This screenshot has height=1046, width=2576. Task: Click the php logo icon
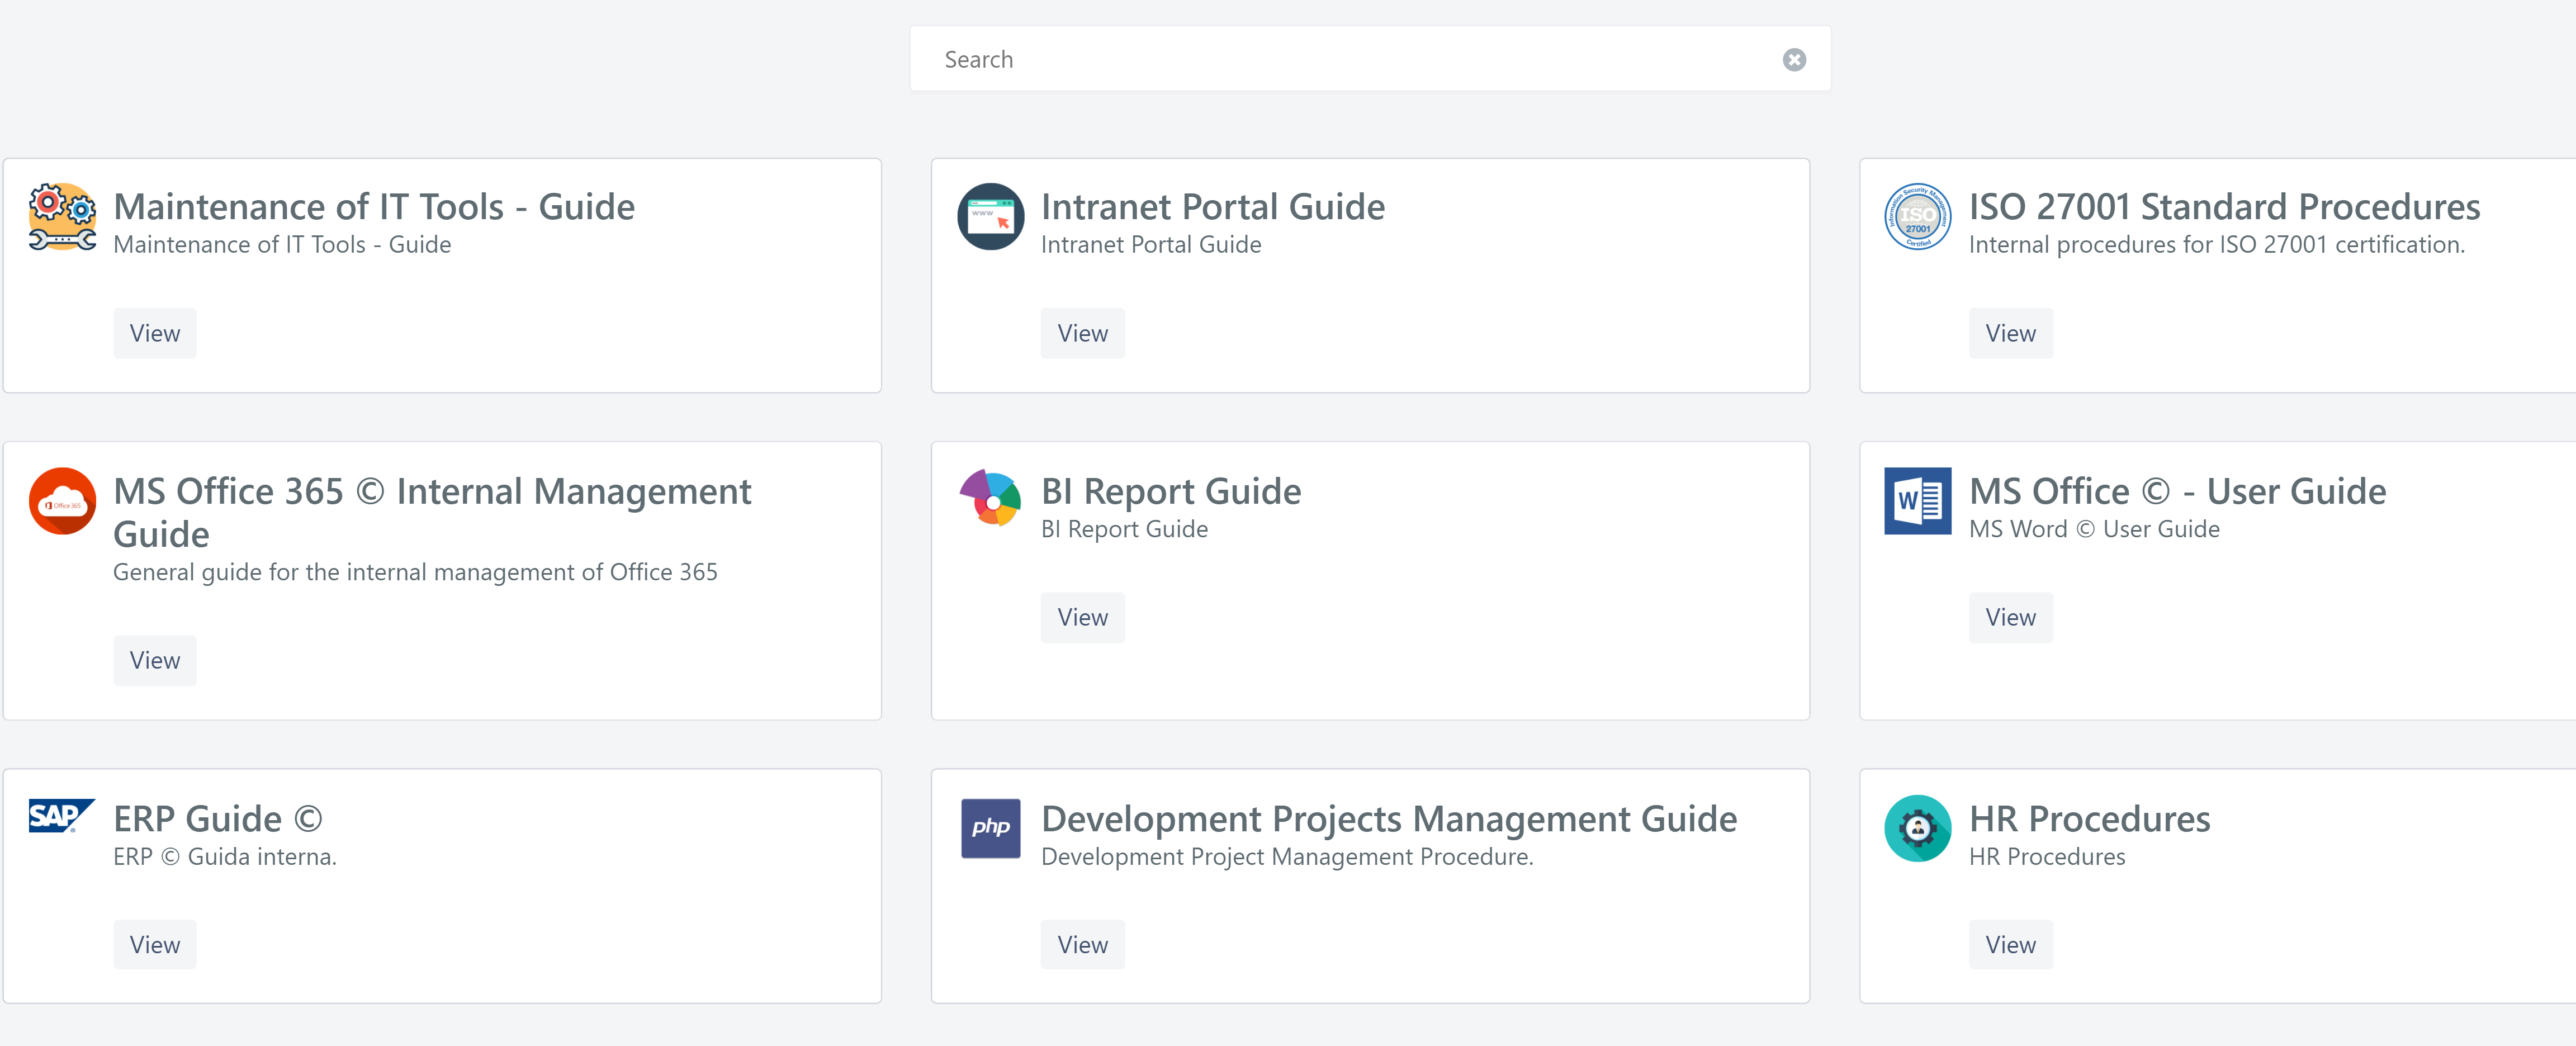(x=990, y=828)
